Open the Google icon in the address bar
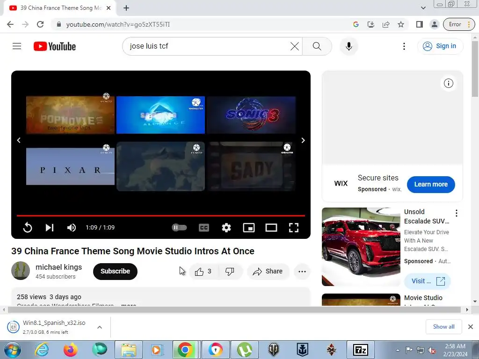The height and width of the screenshot is (359, 479). [x=356, y=24]
